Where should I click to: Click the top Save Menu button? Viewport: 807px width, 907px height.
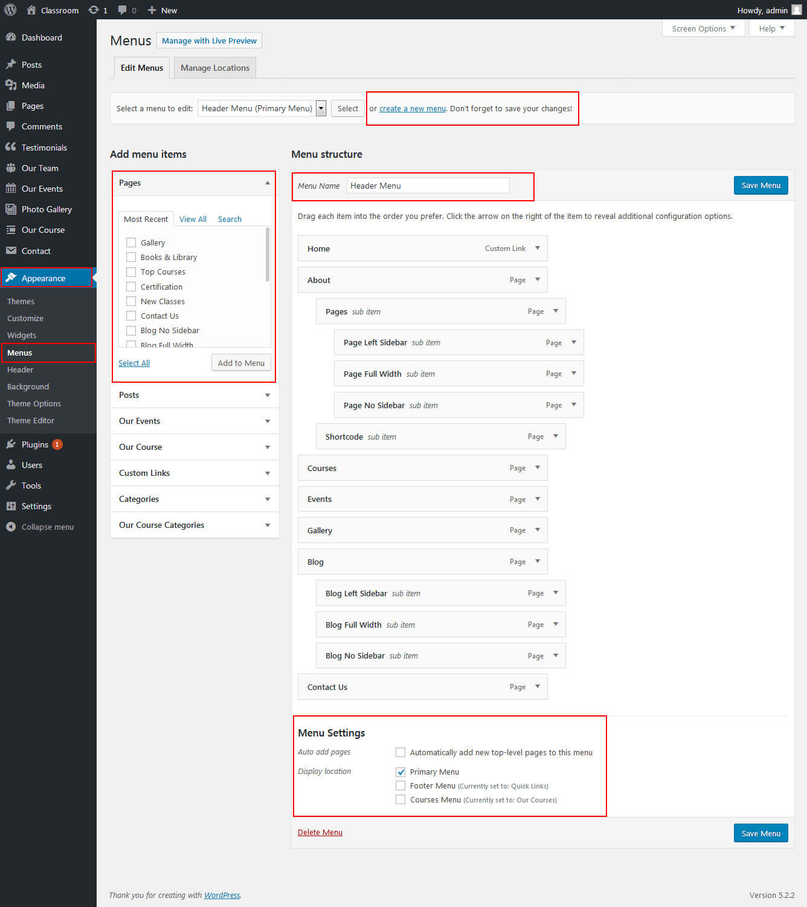point(760,186)
